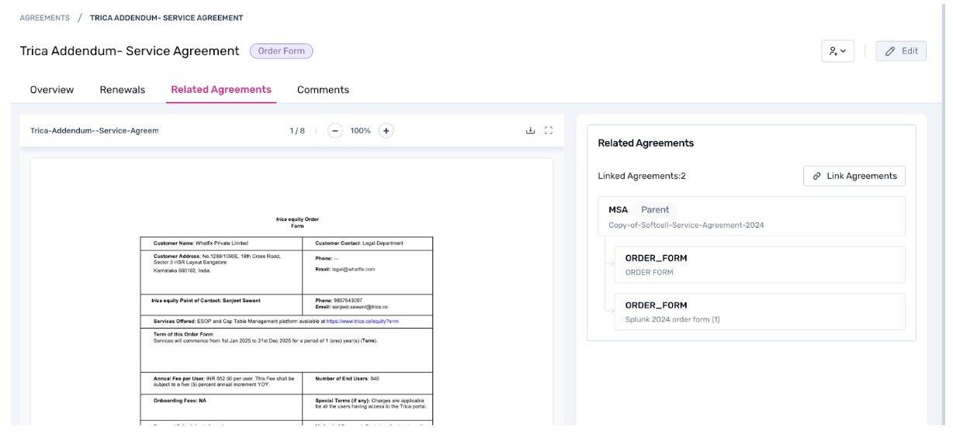Go to the Comments tab
This screenshot has height=437, width=953.
click(x=323, y=90)
